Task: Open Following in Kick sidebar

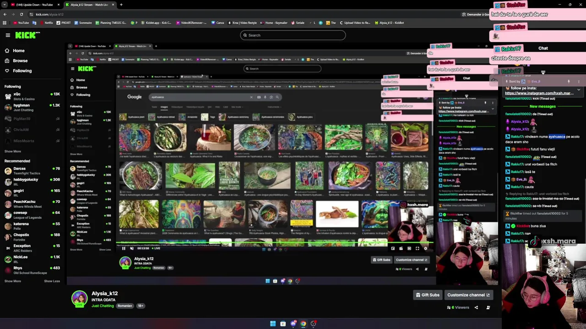Action: click(x=22, y=71)
